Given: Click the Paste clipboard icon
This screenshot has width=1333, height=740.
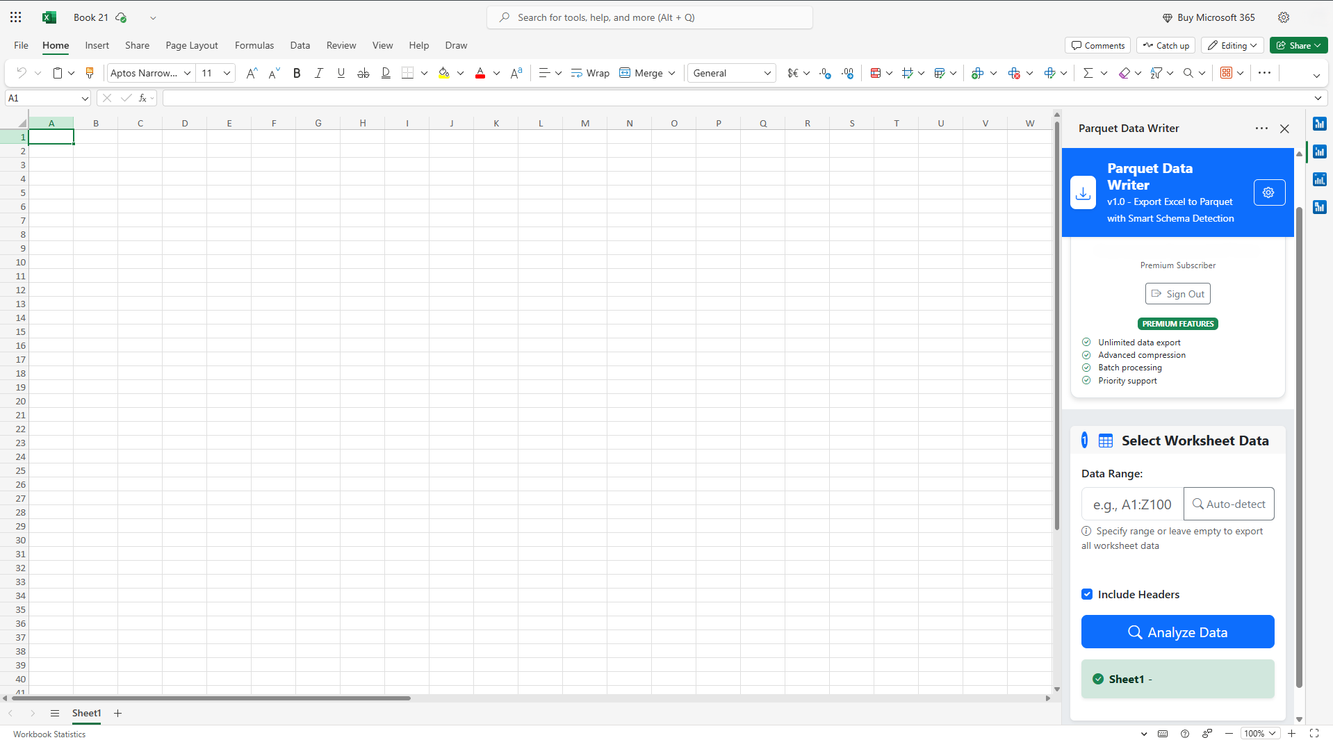Looking at the screenshot, I should [58, 73].
